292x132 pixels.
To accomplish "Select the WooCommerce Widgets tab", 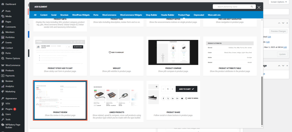I will click(x=131, y=15).
